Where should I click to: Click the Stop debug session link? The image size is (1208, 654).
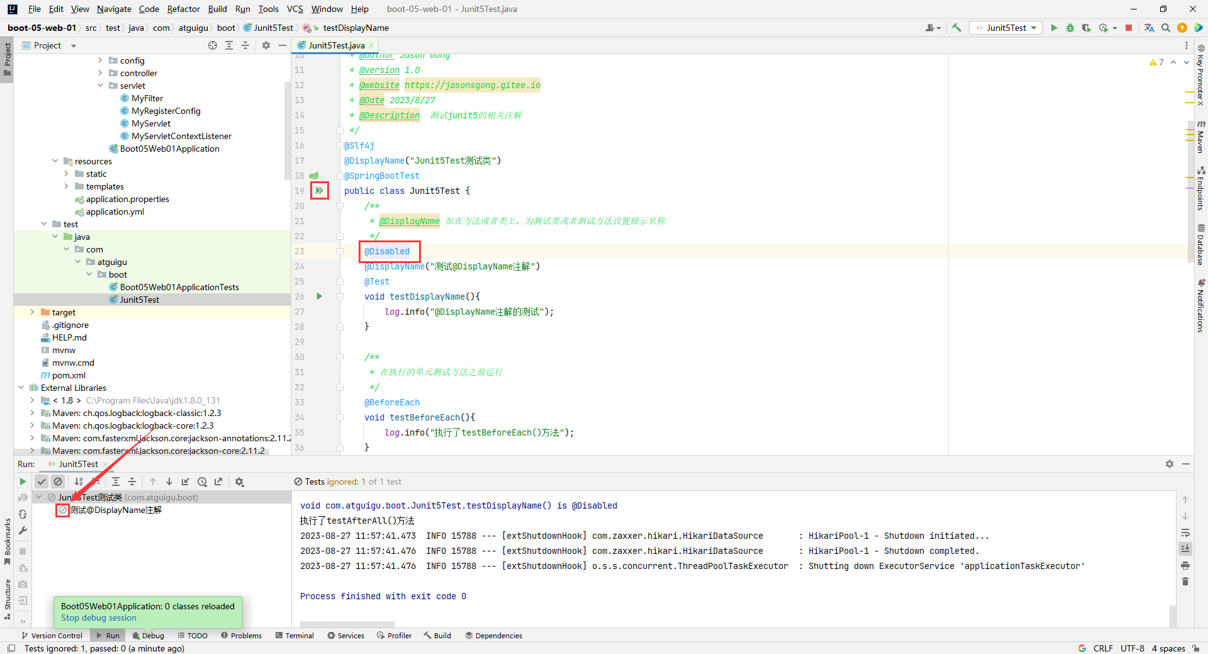(99, 618)
